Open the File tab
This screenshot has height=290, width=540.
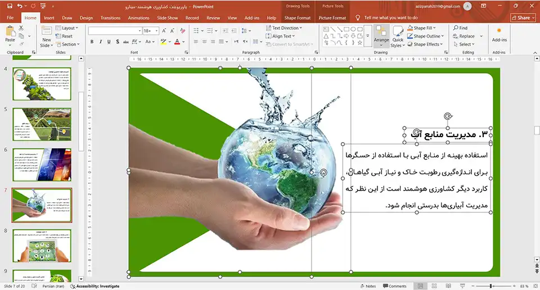click(x=10, y=18)
